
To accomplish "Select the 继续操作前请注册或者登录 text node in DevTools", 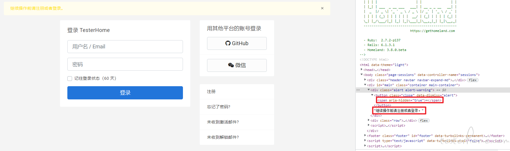I will tap(399, 111).
